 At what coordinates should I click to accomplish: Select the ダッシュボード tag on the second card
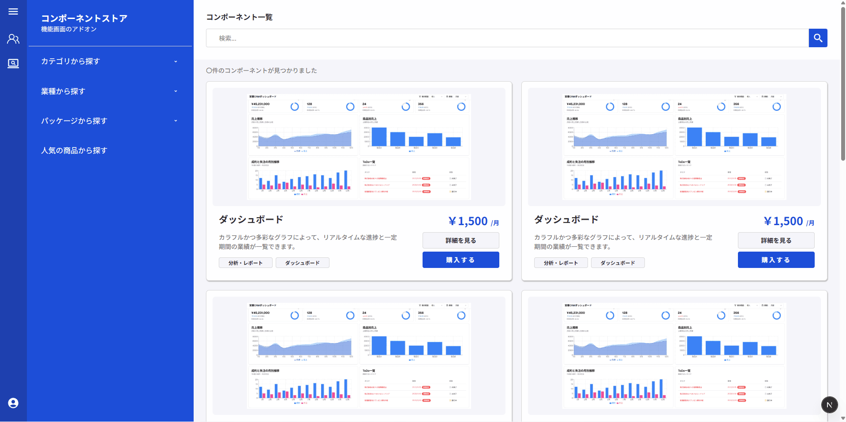[x=618, y=263]
